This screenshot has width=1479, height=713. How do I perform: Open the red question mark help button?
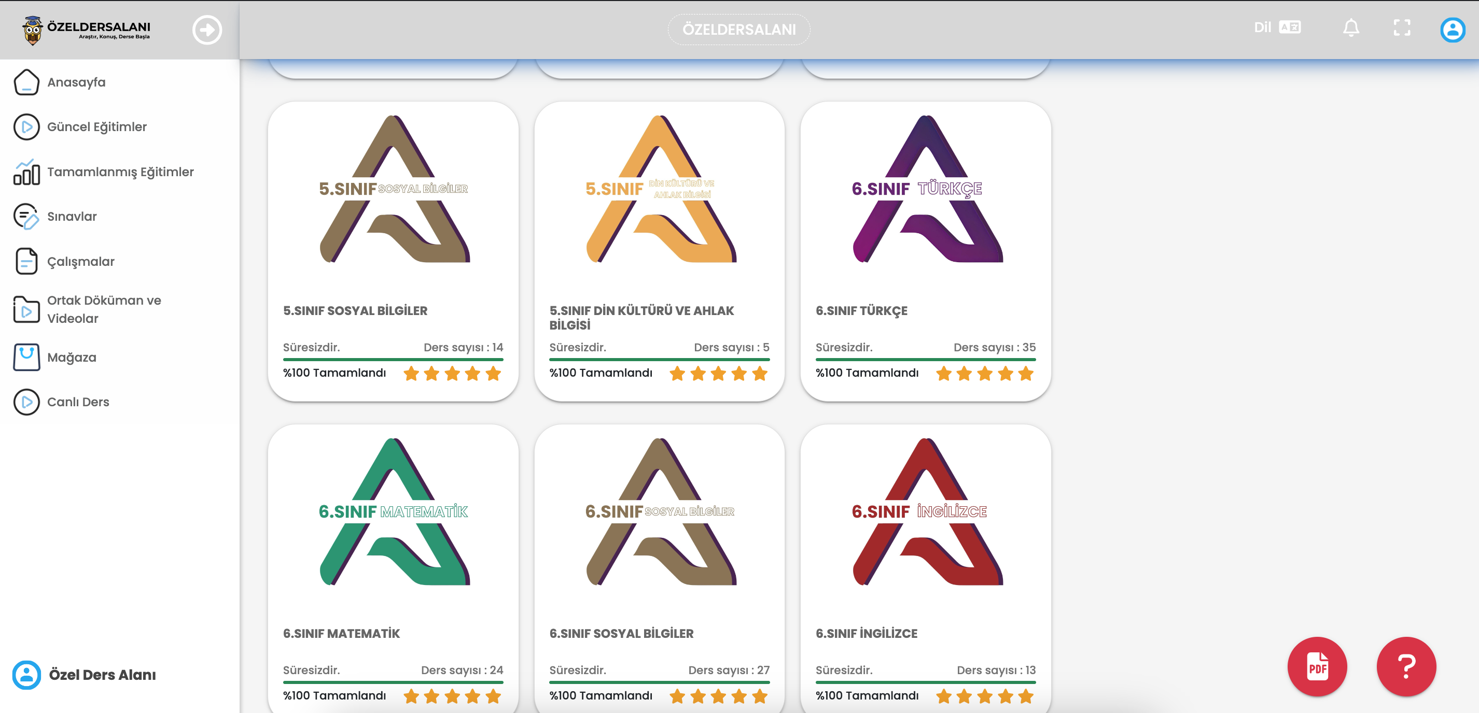[x=1405, y=666]
